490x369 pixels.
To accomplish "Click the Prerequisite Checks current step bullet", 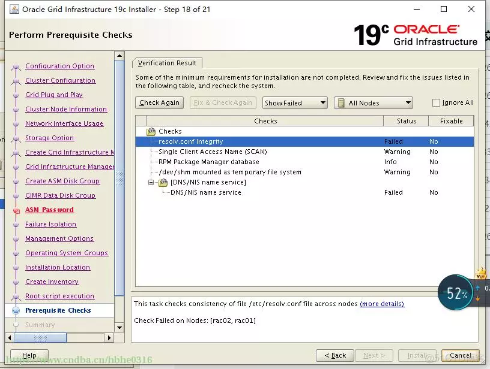I will pos(16,310).
